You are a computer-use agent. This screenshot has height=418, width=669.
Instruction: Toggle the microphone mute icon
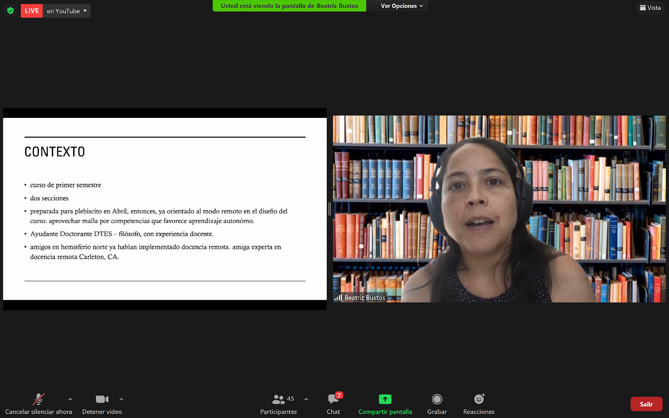[38, 400]
